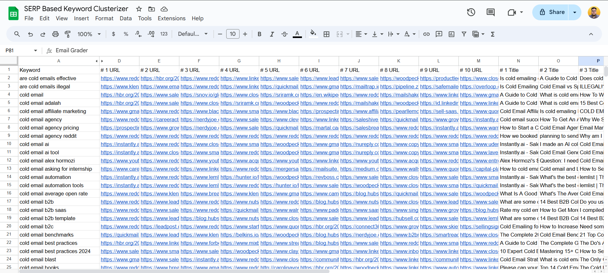Open the comments panel icon
Screen dimensions: 608x273
490,12
